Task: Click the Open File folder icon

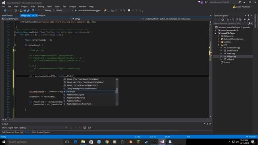Action: coord(21,10)
